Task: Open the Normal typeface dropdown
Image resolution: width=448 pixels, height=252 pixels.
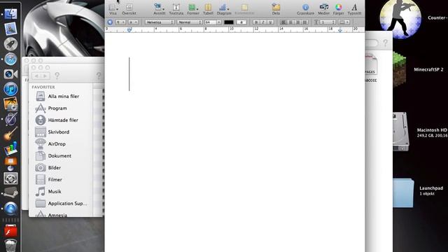Action: [x=190, y=22]
